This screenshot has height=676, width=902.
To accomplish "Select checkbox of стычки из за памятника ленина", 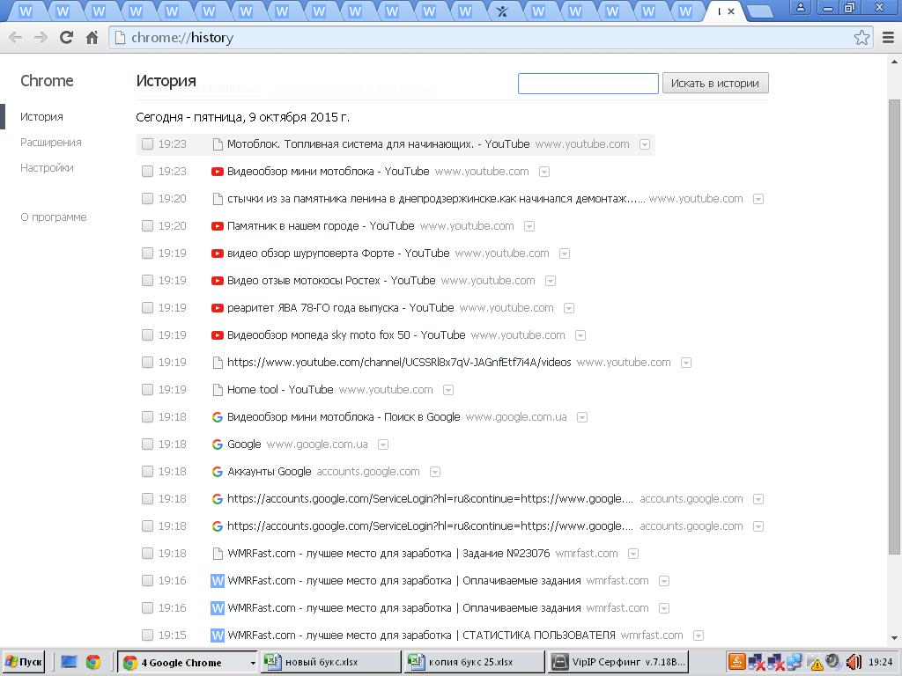I will point(148,198).
